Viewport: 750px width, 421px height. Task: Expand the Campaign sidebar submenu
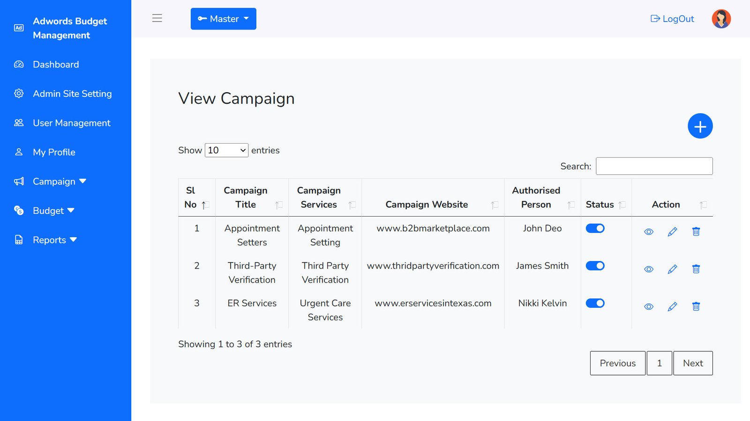point(59,181)
